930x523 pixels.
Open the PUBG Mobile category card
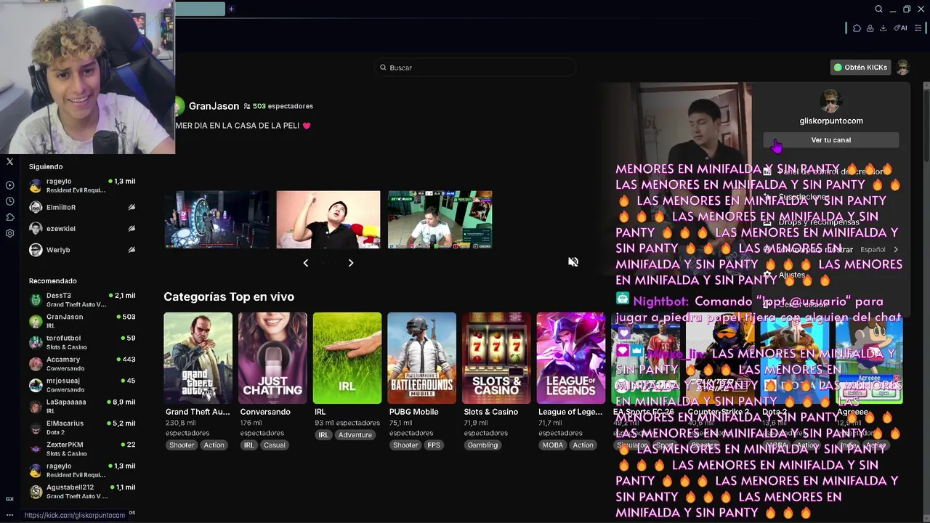point(421,358)
